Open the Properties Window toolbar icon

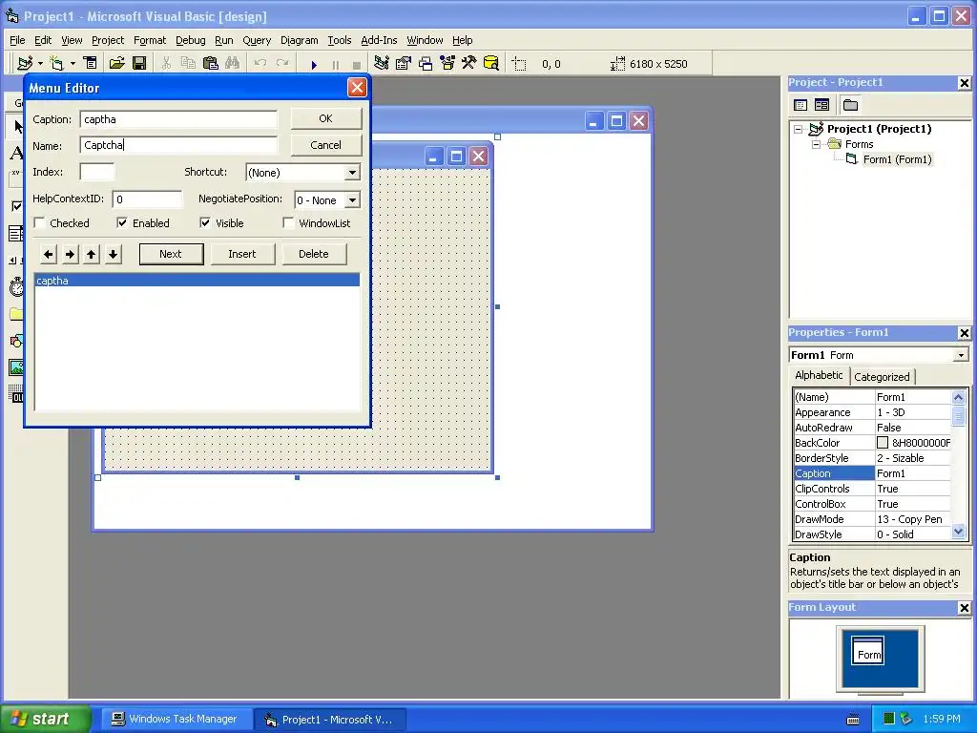[x=404, y=64]
